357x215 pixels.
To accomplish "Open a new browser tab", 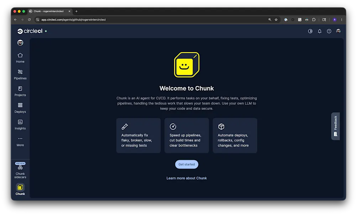I will pos(77,11).
